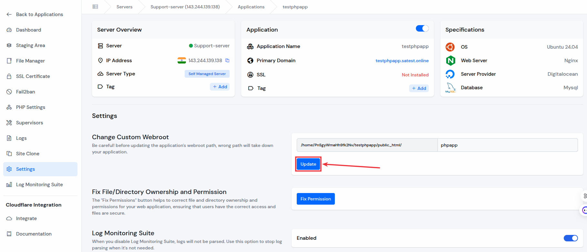Image resolution: width=587 pixels, height=252 pixels.
Task: Click the IP Address pin icon
Action: point(100,61)
